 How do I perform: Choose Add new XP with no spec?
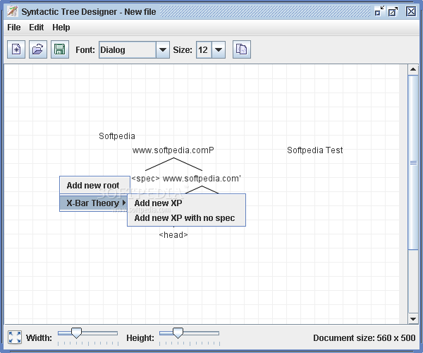pyautogui.click(x=186, y=218)
